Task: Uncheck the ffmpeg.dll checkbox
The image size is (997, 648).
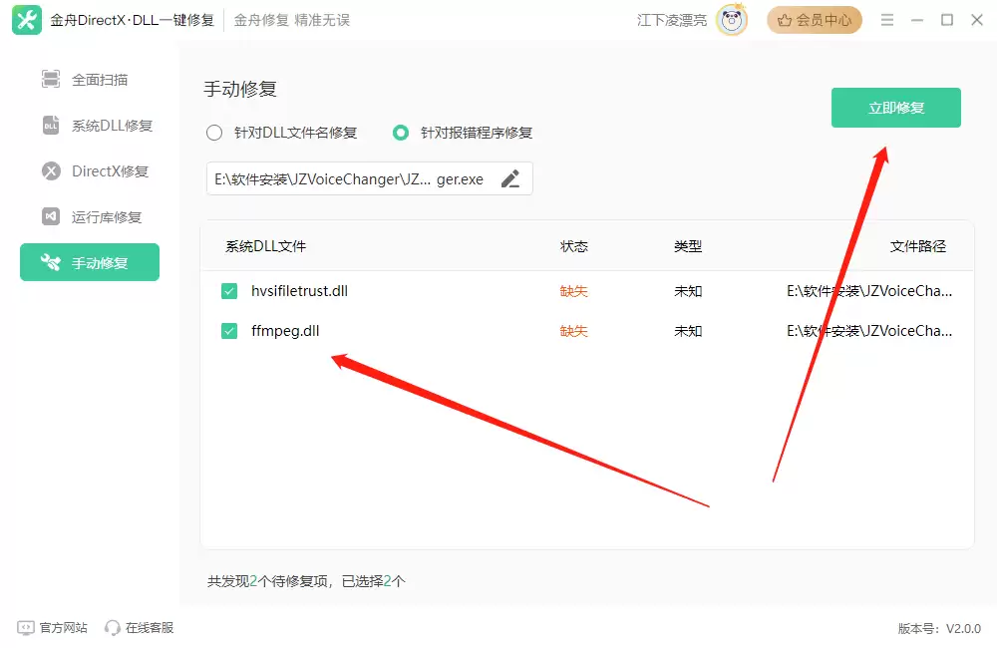Action: [x=229, y=331]
